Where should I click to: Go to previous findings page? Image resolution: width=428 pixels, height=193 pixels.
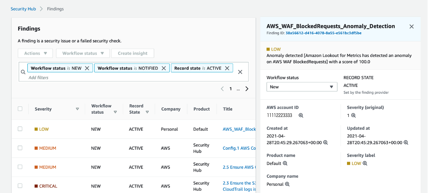coord(222,89)
